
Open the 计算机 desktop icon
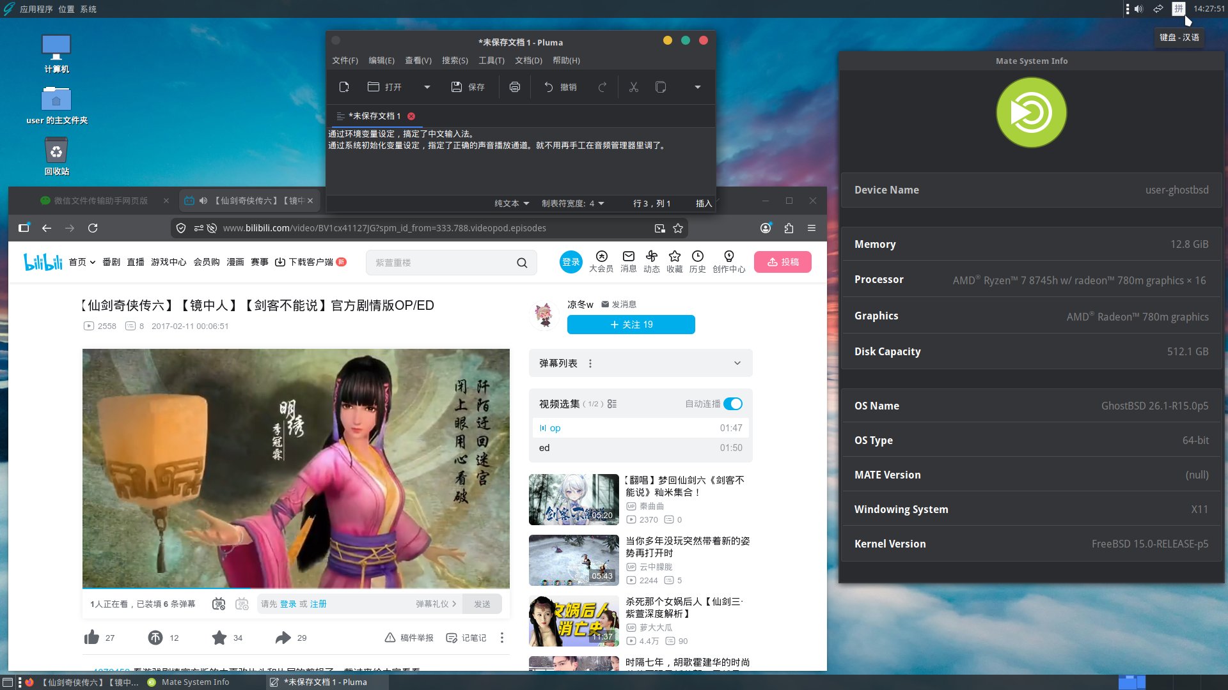(x=56, y=54)
